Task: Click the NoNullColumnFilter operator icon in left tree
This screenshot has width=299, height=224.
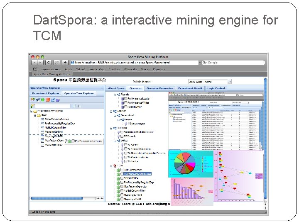Action: click(42, 128)
